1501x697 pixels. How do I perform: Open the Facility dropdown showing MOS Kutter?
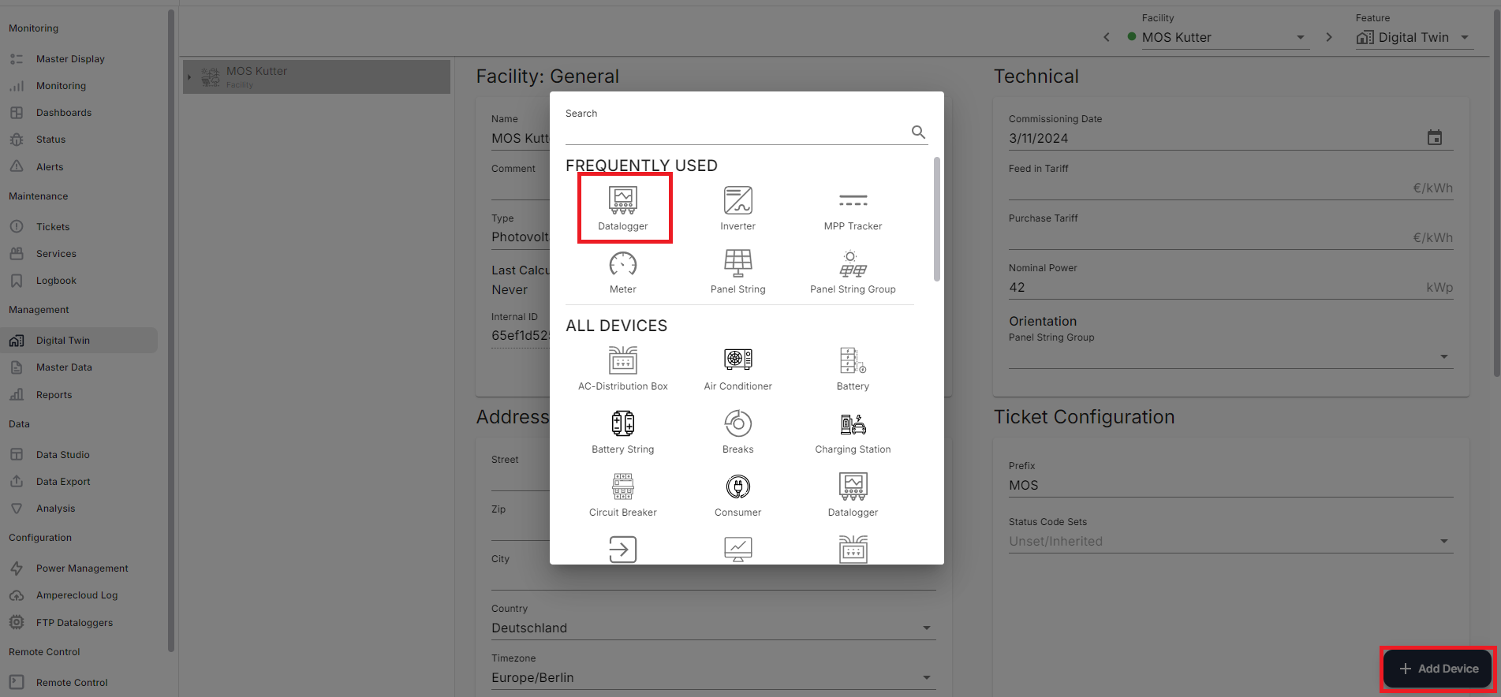click(1219, 37)
